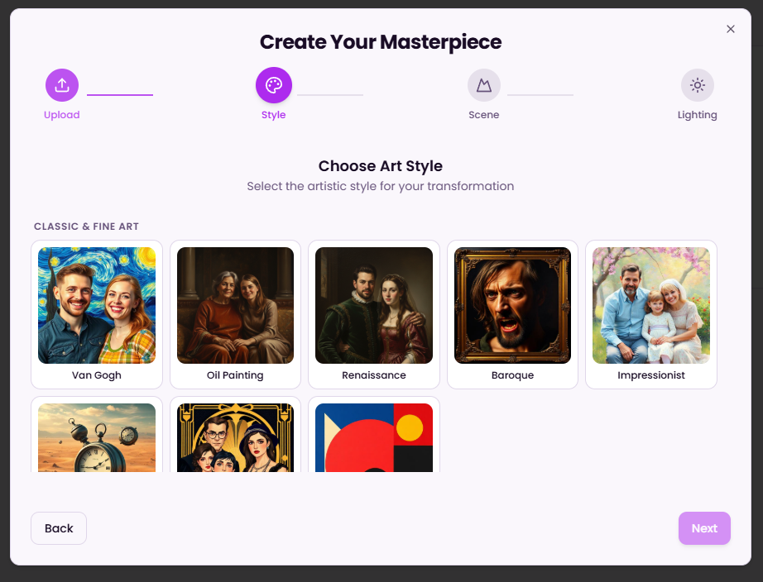This screenshot has width=763, height=582.
Task: Select the Baroque framed portrait style
Action: click(512, 306)
